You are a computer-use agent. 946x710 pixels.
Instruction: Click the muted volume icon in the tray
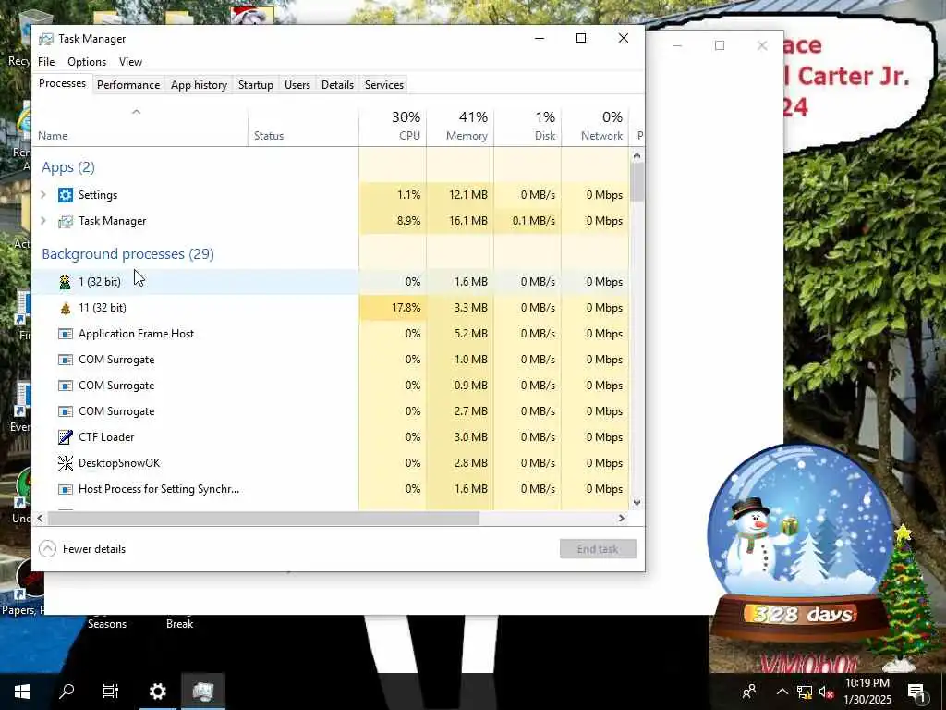coord(827,692)
